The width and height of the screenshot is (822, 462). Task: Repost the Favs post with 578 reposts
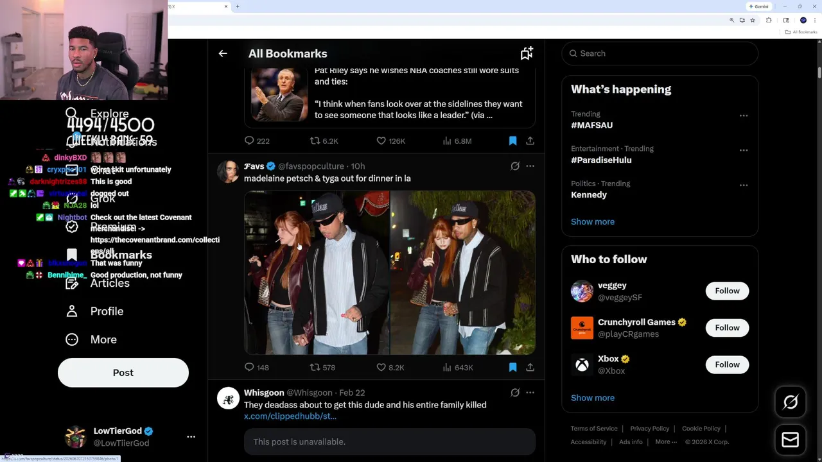[x=315, y=368]
